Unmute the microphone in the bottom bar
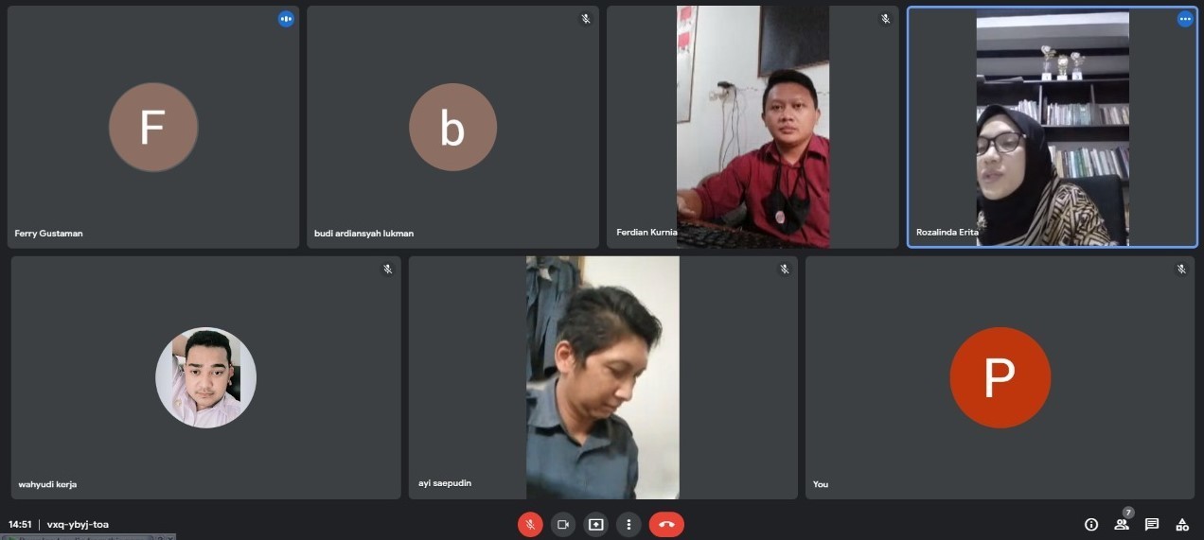Viewport: 1204px width, 540px height. pos(530,524)
